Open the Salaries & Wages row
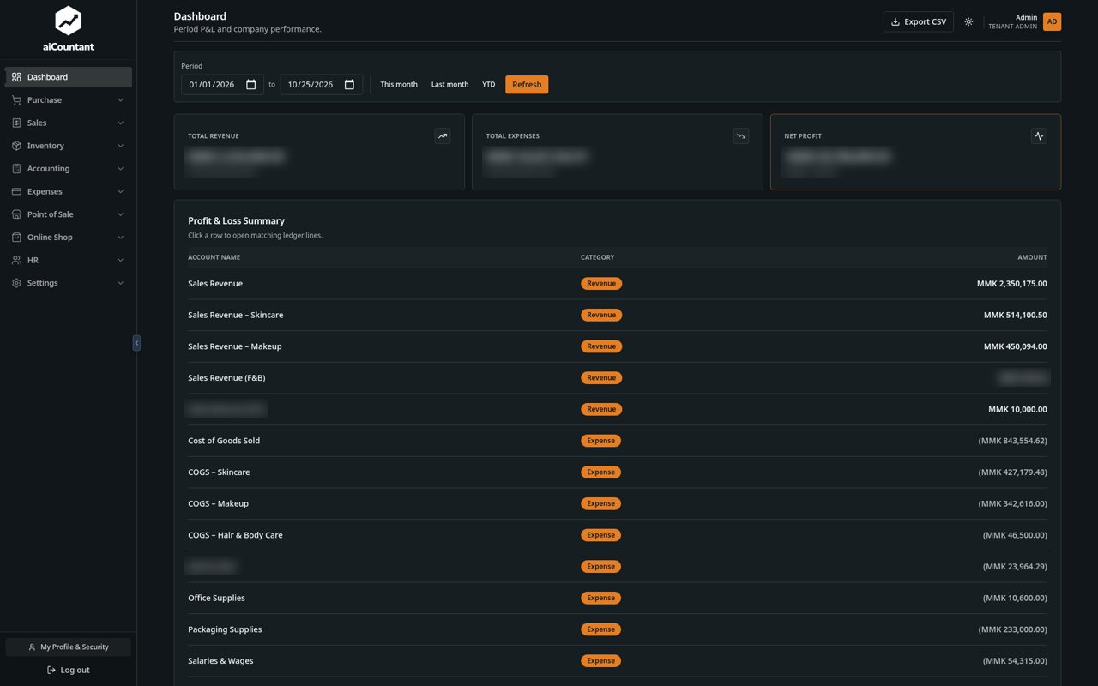The image size is (1098, 686). pos(618,661)
